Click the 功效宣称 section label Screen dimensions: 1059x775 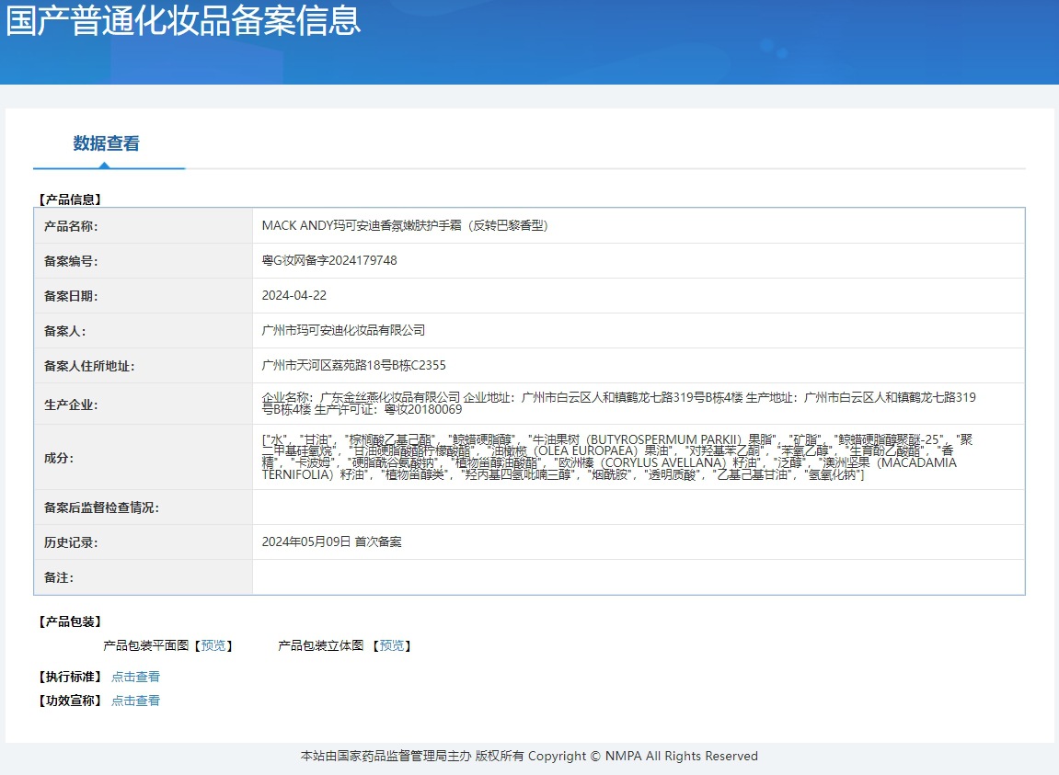pos(70,701)
